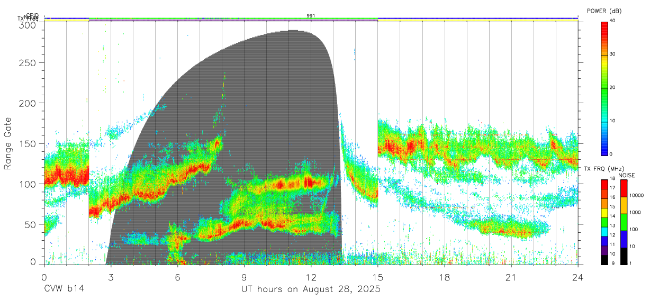Screen dimensions: 650x300
Task: Click the 10 label on power scale
Action: tap(613, 121)
